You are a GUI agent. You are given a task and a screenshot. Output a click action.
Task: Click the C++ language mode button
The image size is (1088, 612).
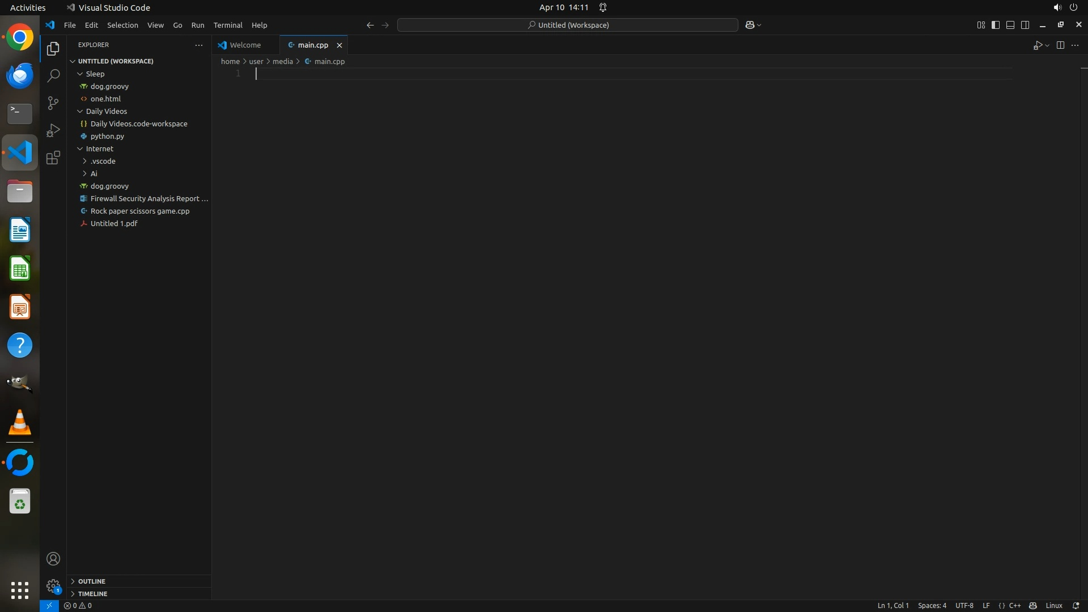coord(1014,605)
